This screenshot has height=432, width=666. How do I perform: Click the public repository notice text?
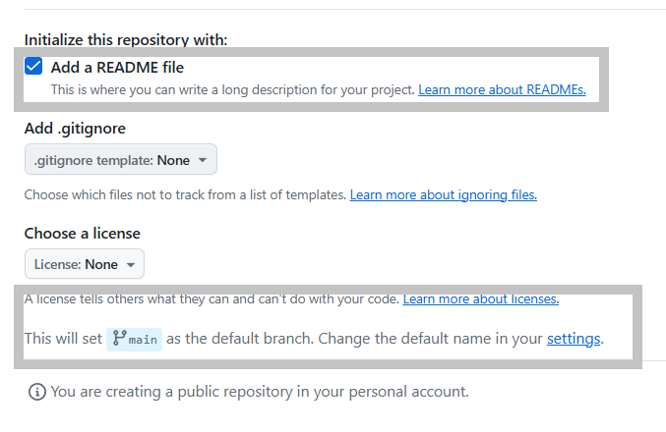pos(260,392)
